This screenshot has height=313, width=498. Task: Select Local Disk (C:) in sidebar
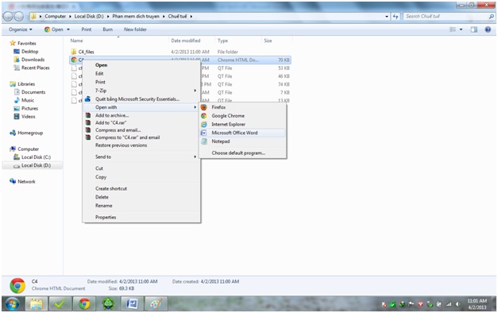36,157
